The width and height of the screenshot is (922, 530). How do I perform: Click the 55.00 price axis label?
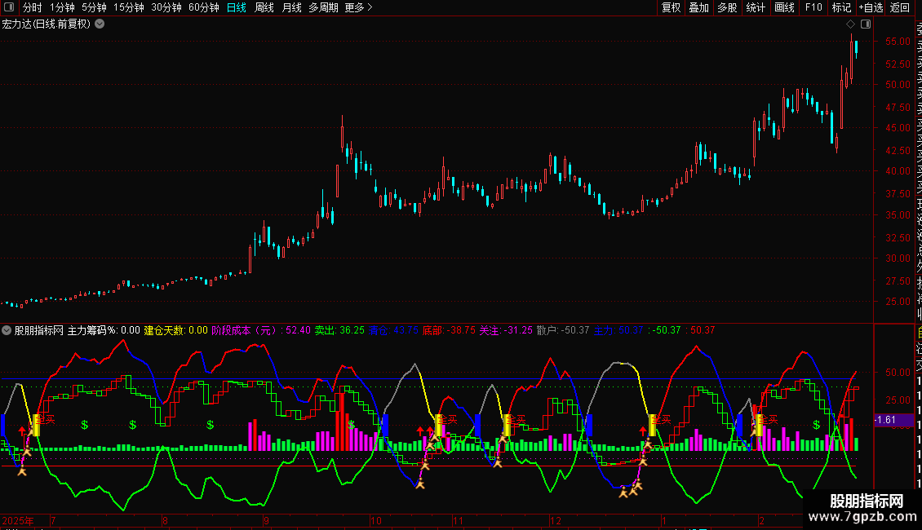898,42
